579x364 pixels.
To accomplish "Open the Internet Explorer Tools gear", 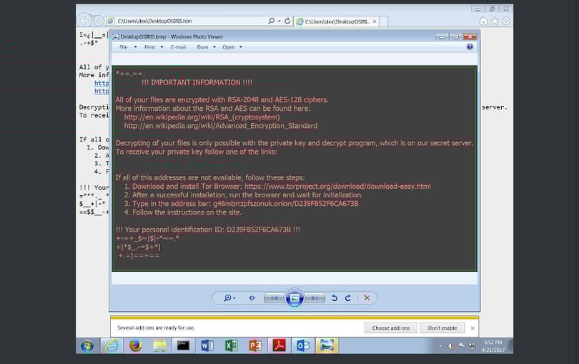I will pyautogui.click(x=506, y=21).
